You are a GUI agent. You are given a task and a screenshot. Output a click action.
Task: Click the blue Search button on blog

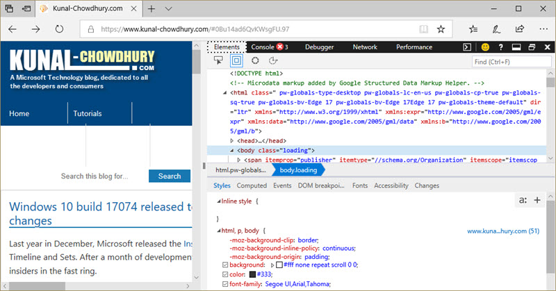(x=170, y=176)
